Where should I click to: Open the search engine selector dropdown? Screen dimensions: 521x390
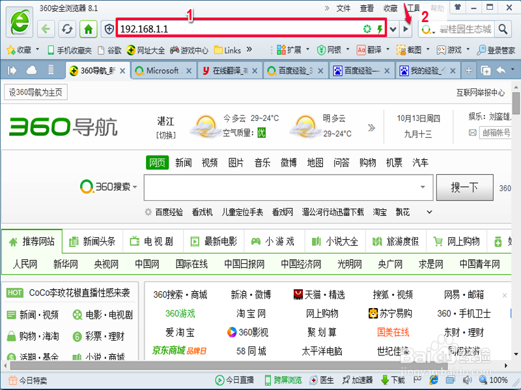click(429, 29)
